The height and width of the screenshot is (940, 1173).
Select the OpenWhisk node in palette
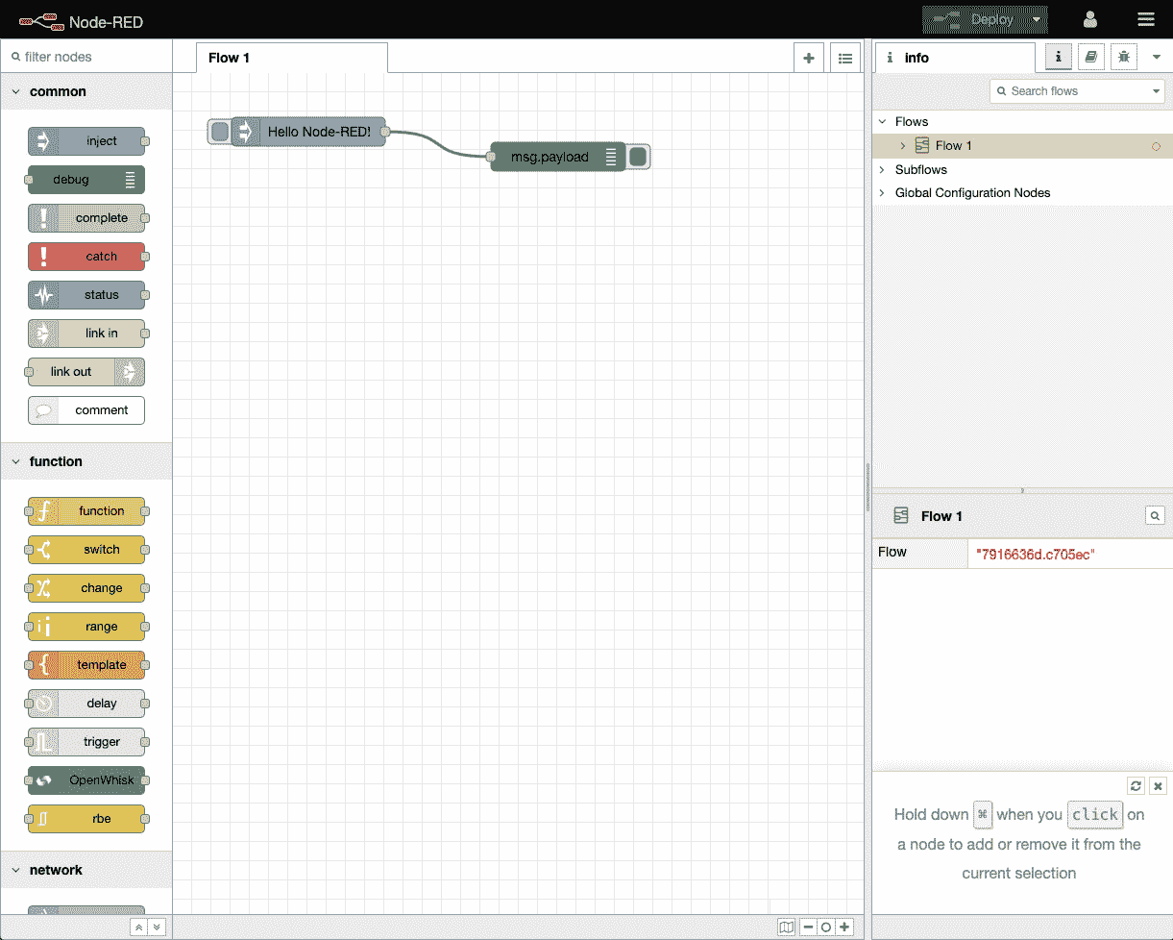(x=86, y=780)
